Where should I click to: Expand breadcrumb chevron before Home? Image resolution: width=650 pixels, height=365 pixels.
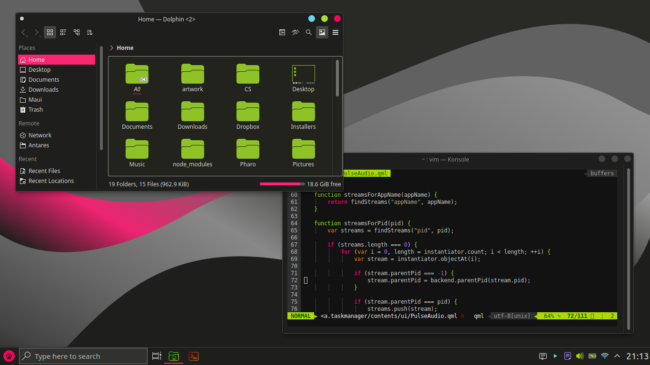click(111, 48)
